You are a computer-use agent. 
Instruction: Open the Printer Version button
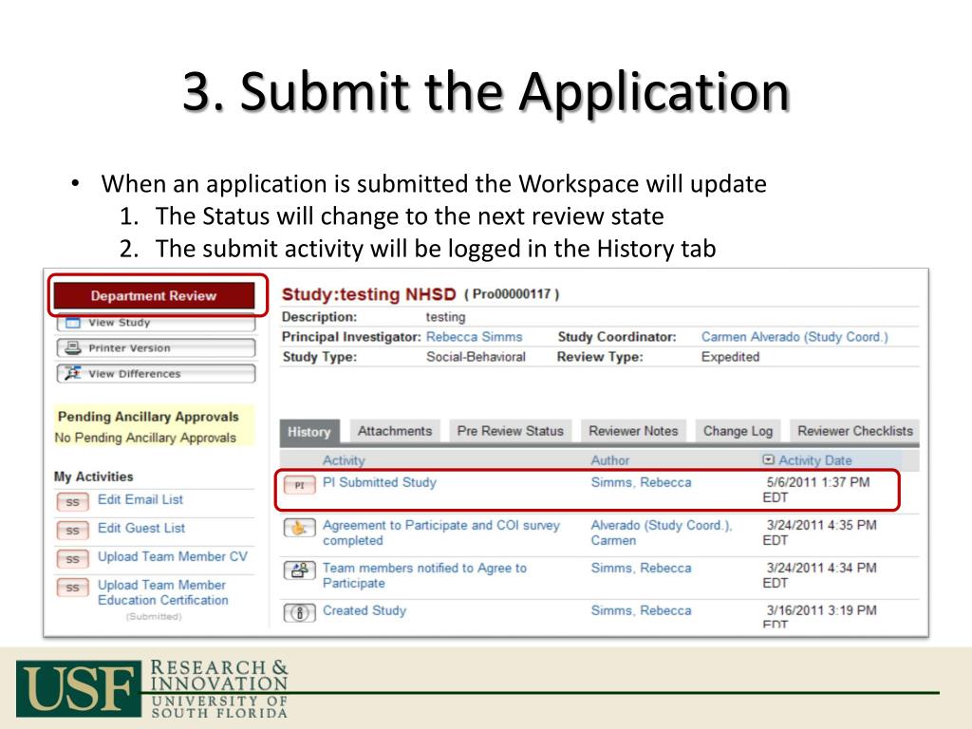tap(155, 348)
